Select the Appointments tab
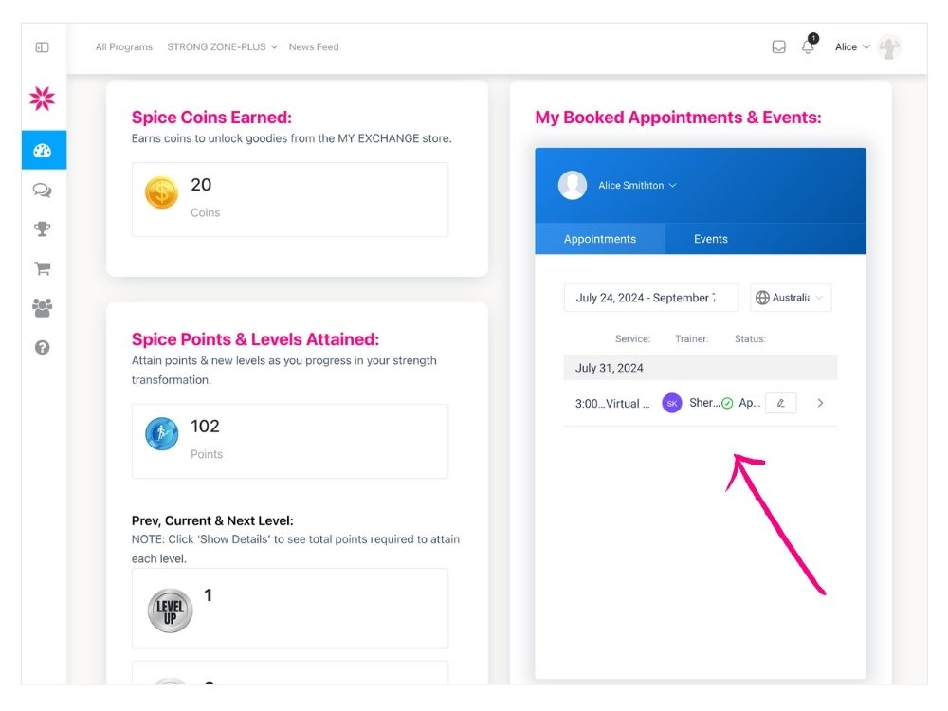This screenshot has height=711, width=948. click(x=600, y=239)
